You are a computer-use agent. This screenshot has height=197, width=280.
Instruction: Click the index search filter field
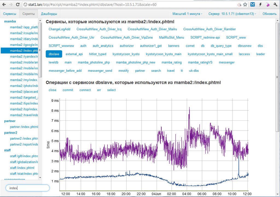(28, 188)
